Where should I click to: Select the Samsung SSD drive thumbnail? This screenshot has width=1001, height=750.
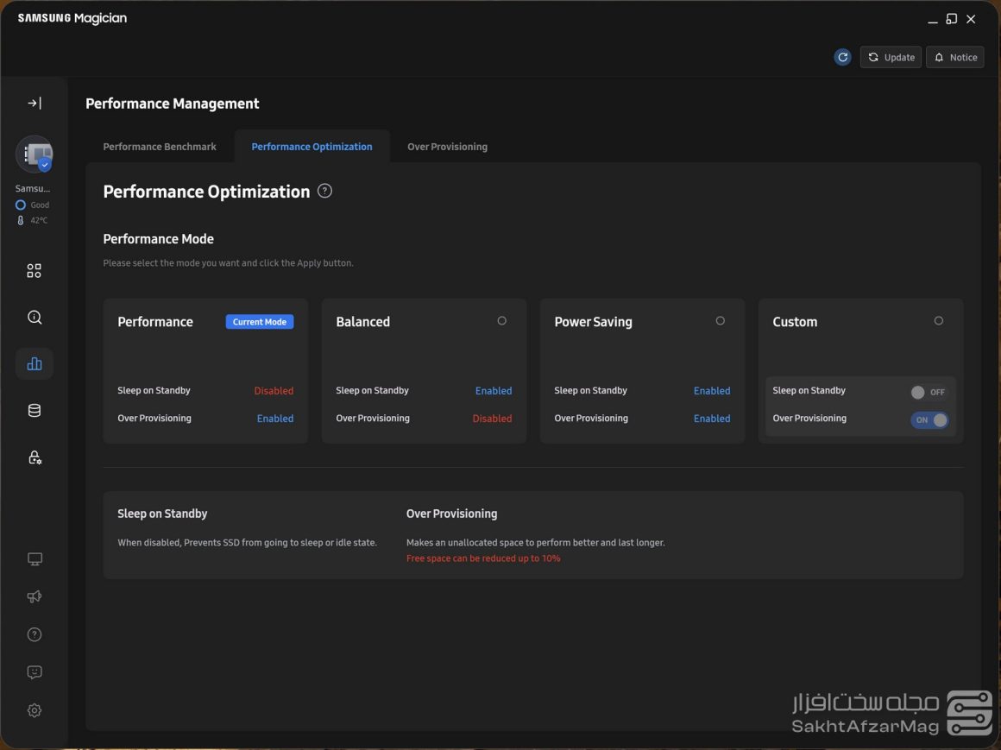tap(35, 154)
